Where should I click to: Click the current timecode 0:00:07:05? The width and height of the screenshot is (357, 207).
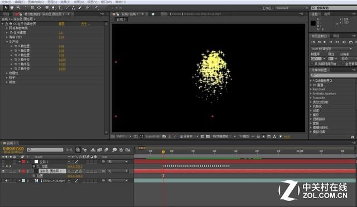(x=13, y=149)
